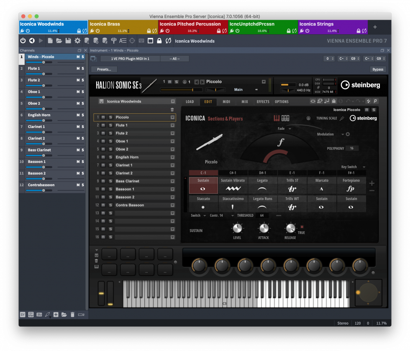Click the trash icon above the program slot list
Screen dimensions: 410x351
tap(172, 110)
